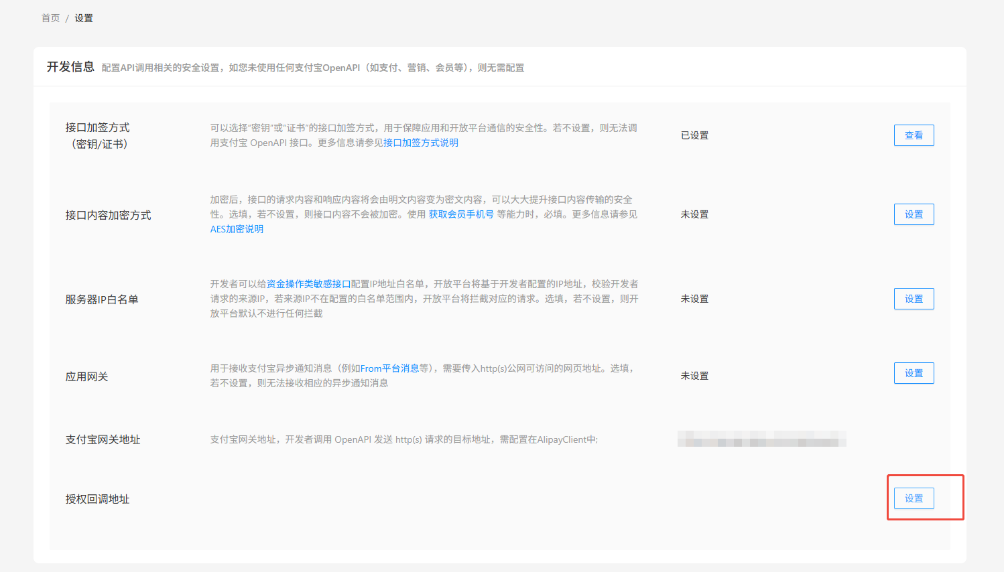Image resolution: width=1004 pixels, height=572 pixels.
Task: Open 设置 for 接口内容加密方式
Action: tap(914, 214)
